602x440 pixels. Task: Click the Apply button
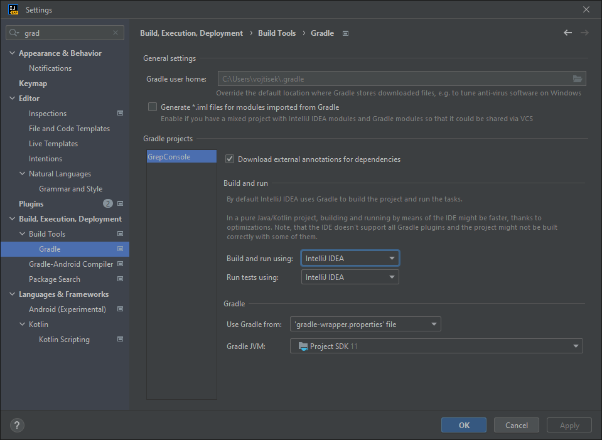click(569, 425)
